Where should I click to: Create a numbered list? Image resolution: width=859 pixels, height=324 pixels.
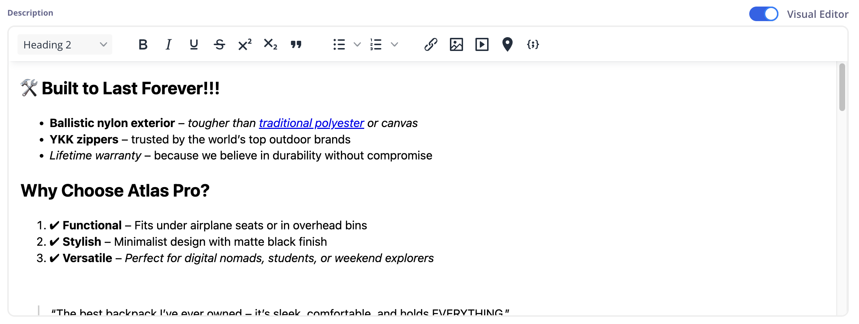pyautogui.click(x=376, y=44)
